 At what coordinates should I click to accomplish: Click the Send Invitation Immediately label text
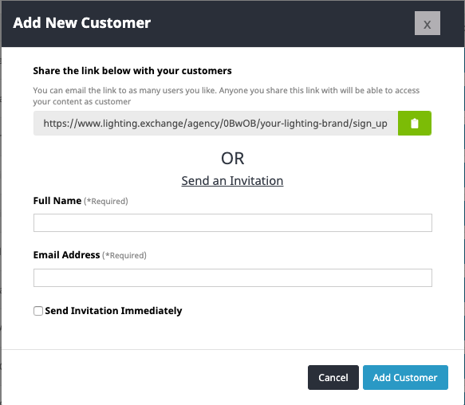click(113, 311)
